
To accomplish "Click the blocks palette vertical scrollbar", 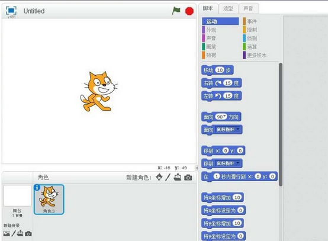I will pyautogui.click(x=281, y=124).
